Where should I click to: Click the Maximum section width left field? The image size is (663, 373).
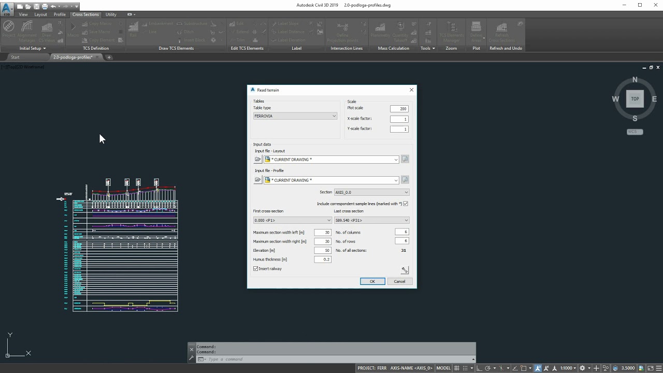point(323,232)
